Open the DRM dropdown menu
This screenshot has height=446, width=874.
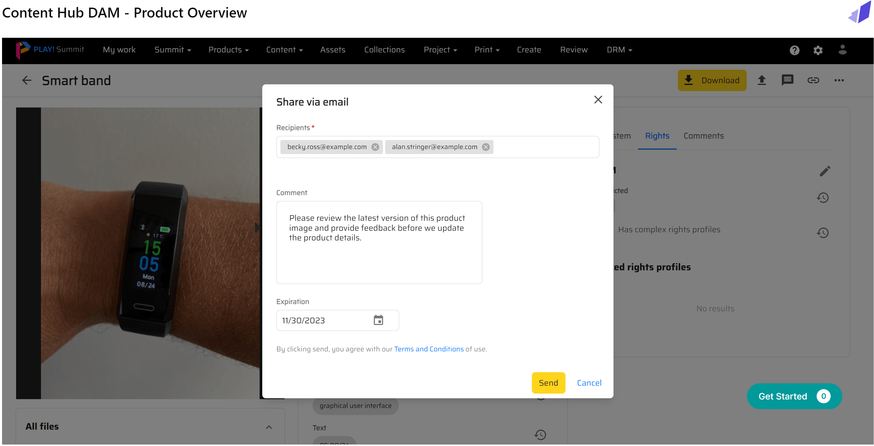(x=619, y=50)
